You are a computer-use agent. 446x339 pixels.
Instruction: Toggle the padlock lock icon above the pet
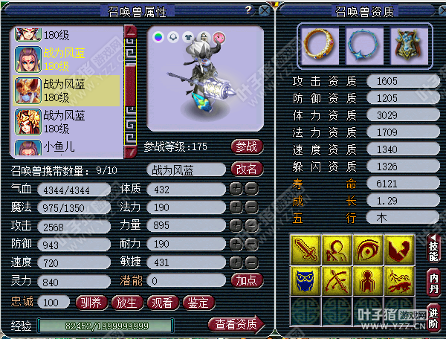tap(204, 37)
